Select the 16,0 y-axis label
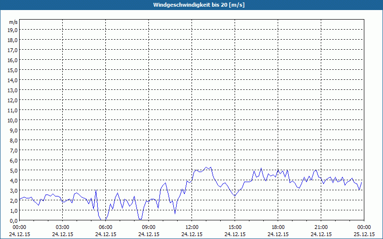Viewport: 383px width, 239px height. (12, 60)
